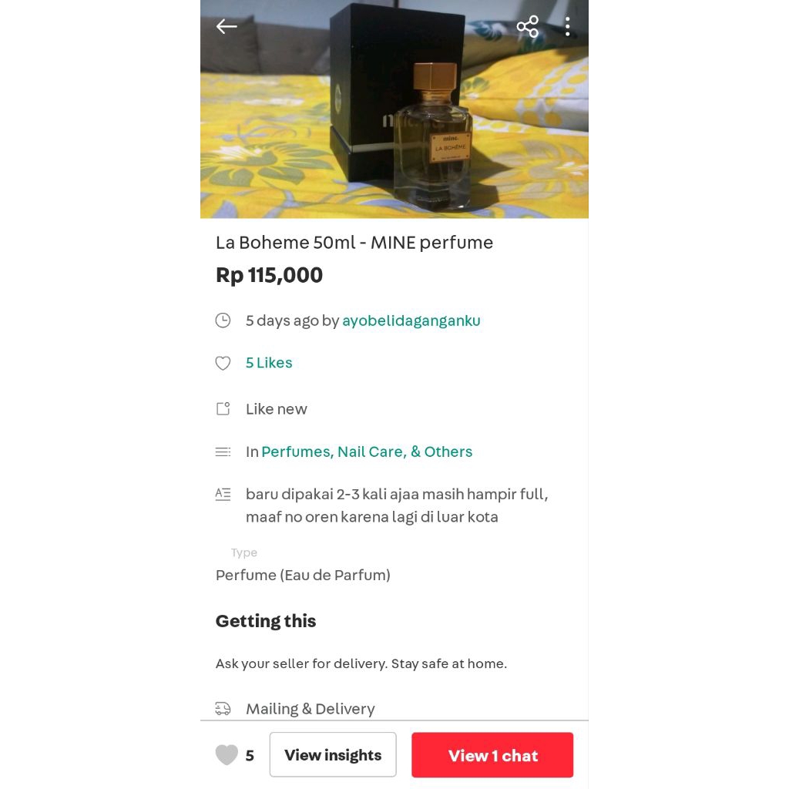Viewport: 789px width, 789px height.
Task: View the 5 Likes list
Action: tap(269, 363)
